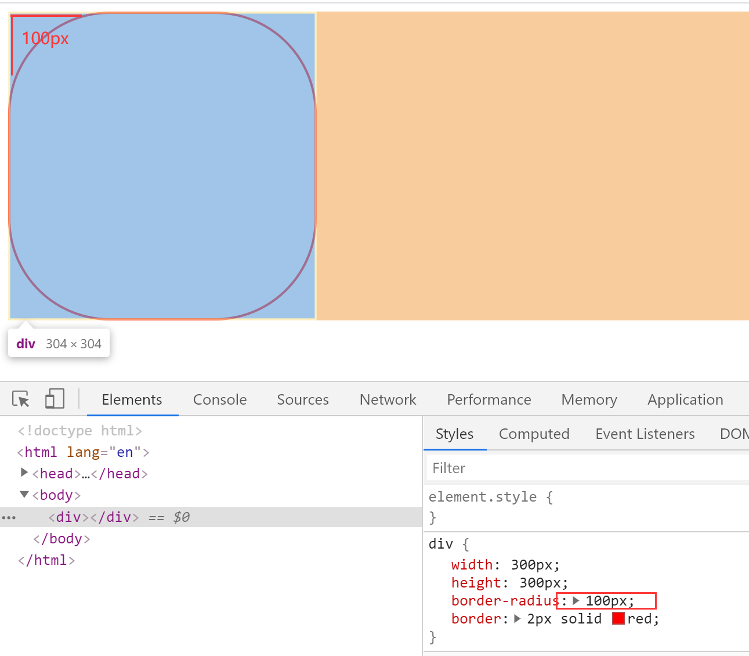Click the div 304 × 304 tooltip
The height and width of the screenshot is (656, 749).
[59, 344]
